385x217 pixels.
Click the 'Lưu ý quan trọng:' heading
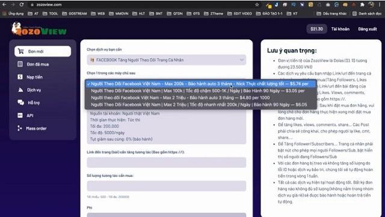click(x=292, y=50)
